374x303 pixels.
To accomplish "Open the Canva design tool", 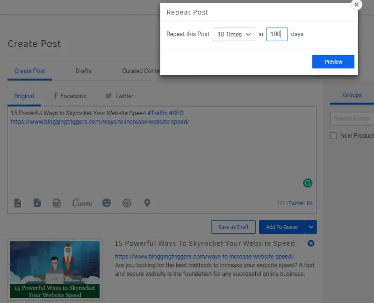I will 82,203.
